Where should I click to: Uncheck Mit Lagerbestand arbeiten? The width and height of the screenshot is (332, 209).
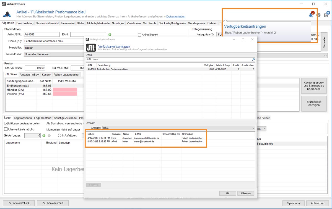(x=6, y=123)
